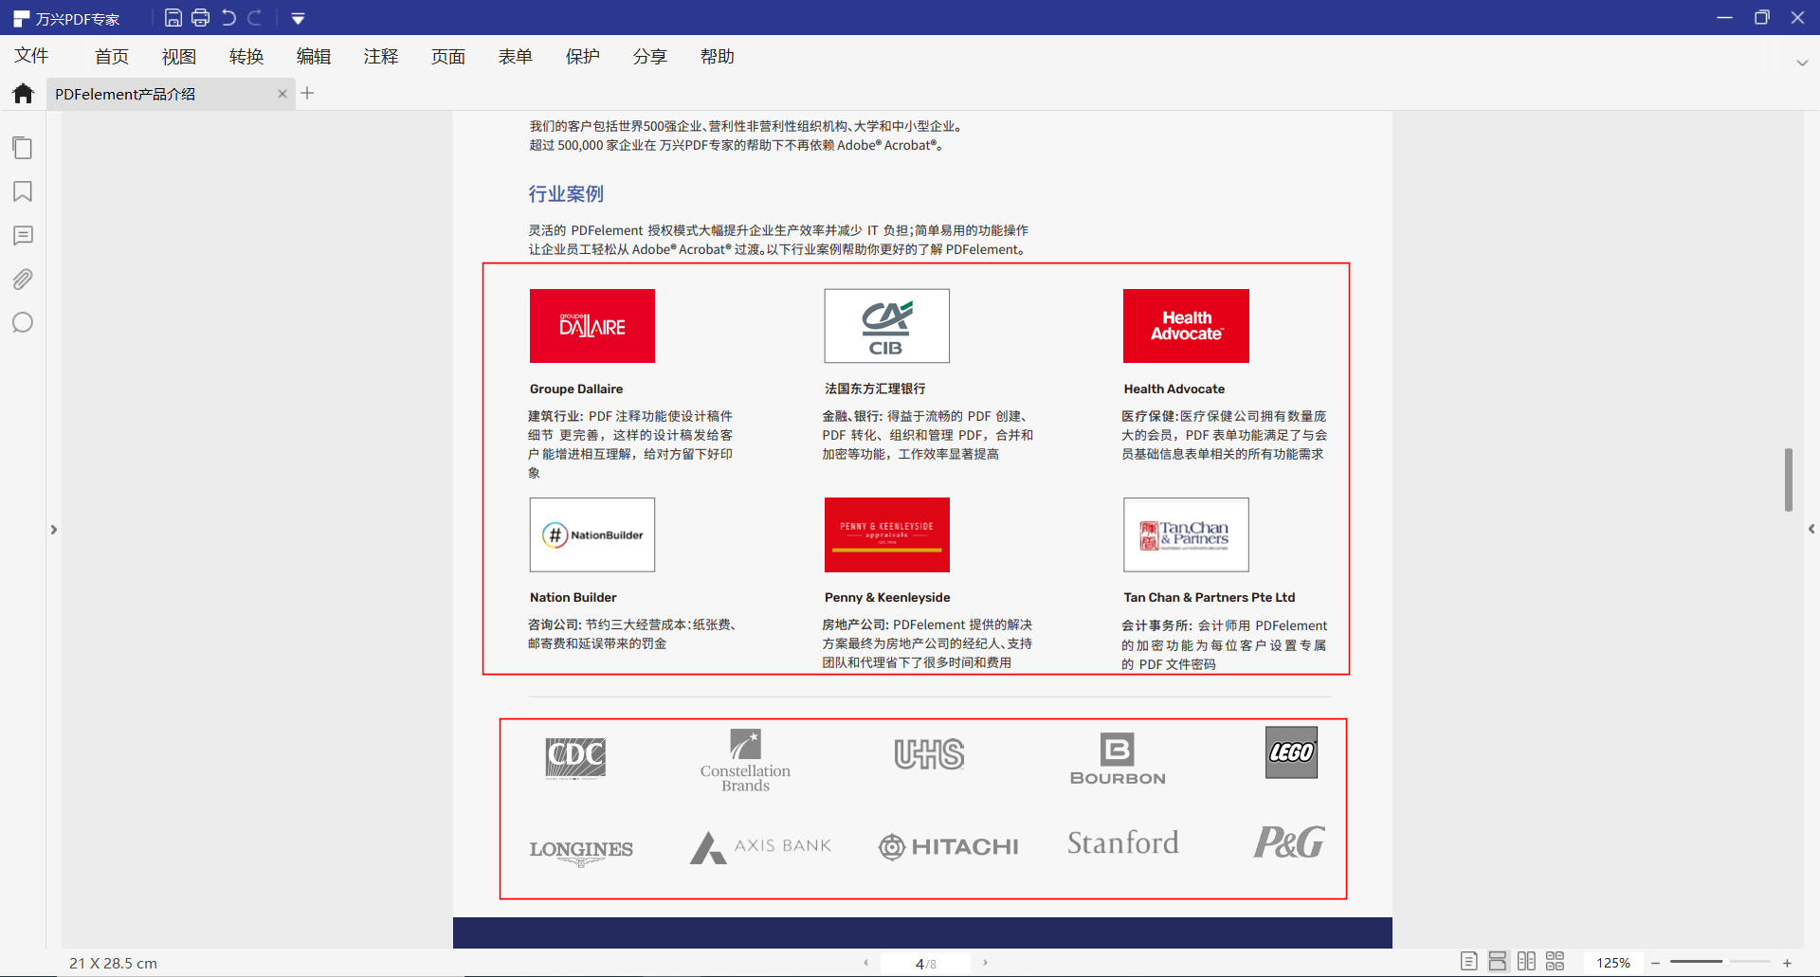
Task: Go to previous page arrow
Action: pyautogui.click(x=865, y=963)
